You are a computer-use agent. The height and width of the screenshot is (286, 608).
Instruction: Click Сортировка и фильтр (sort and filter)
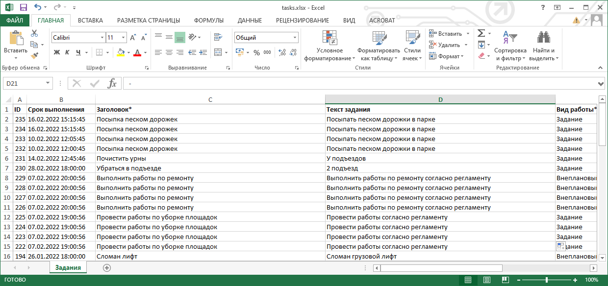point(510,47)
